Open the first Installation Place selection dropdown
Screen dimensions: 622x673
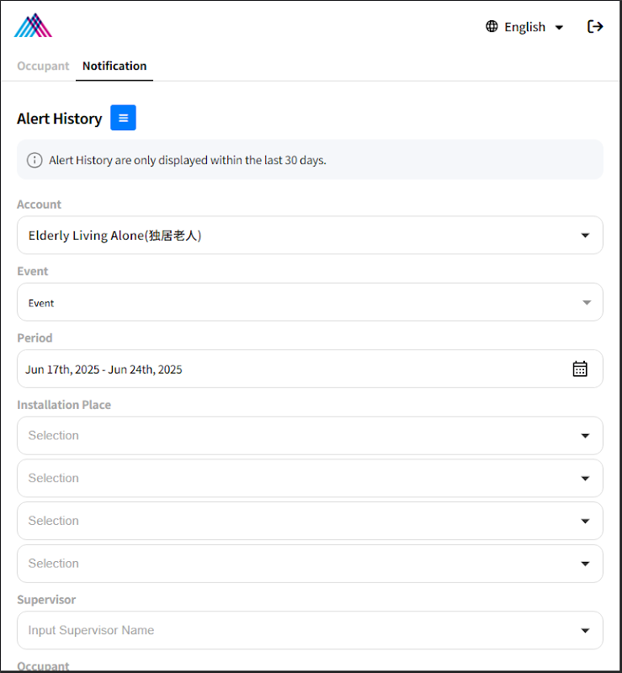(x=310, y=436)
